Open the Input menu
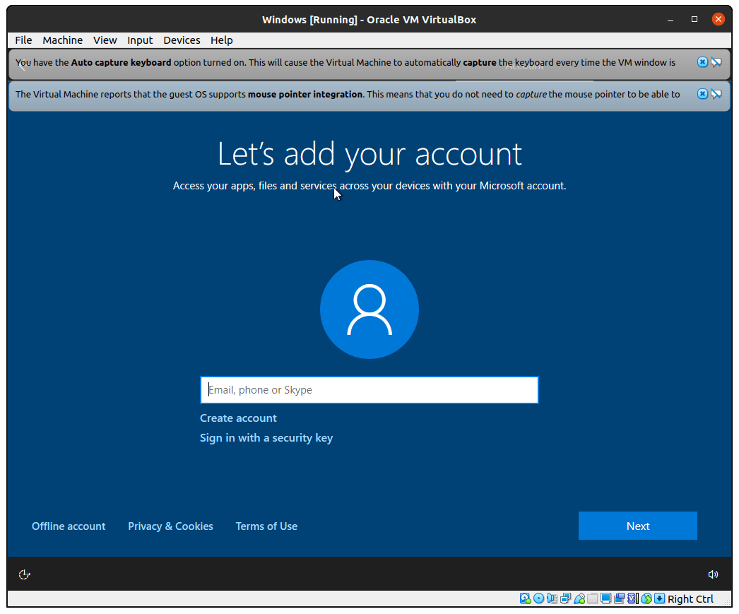 140,40
